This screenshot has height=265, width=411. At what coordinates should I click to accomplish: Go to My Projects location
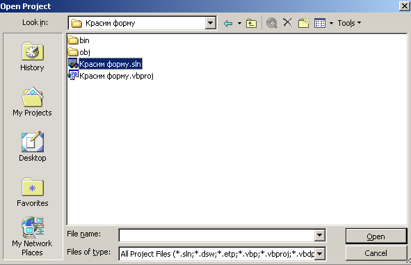32,102
